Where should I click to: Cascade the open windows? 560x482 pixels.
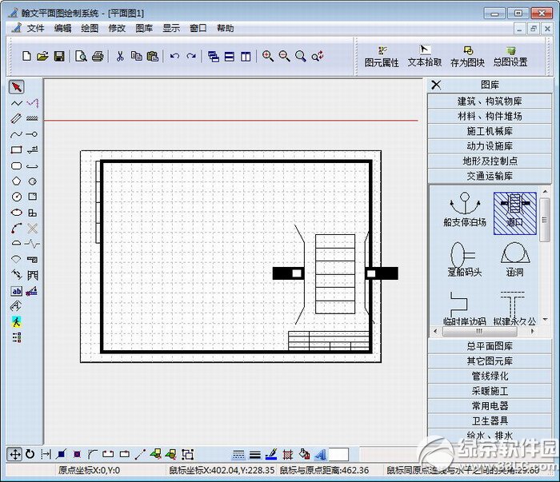(214, 57)
